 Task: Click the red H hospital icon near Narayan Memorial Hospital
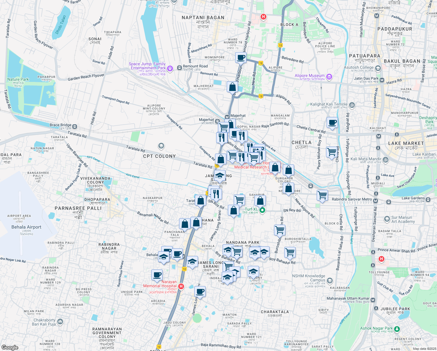181,286
